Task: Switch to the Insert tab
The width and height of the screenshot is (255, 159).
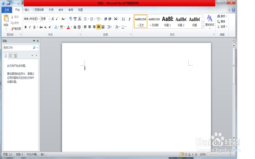Action: coord(27,10)
